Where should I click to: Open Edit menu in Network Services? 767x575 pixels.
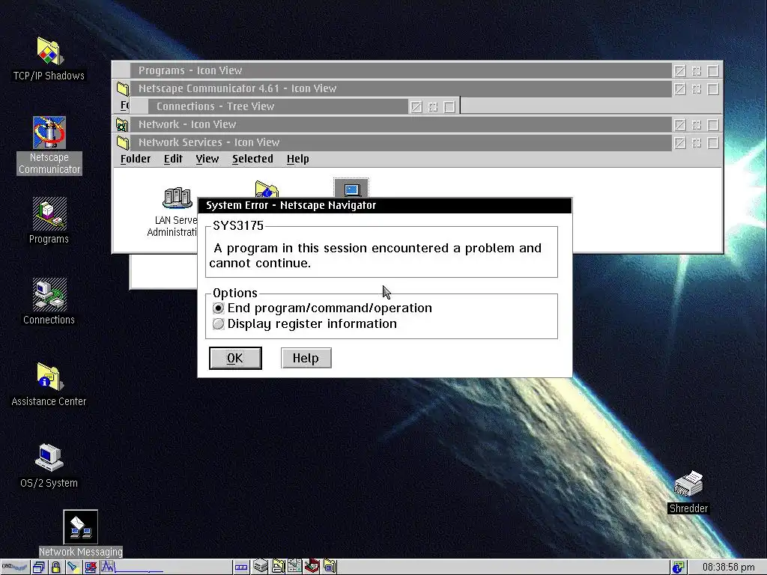click(173, 159)
